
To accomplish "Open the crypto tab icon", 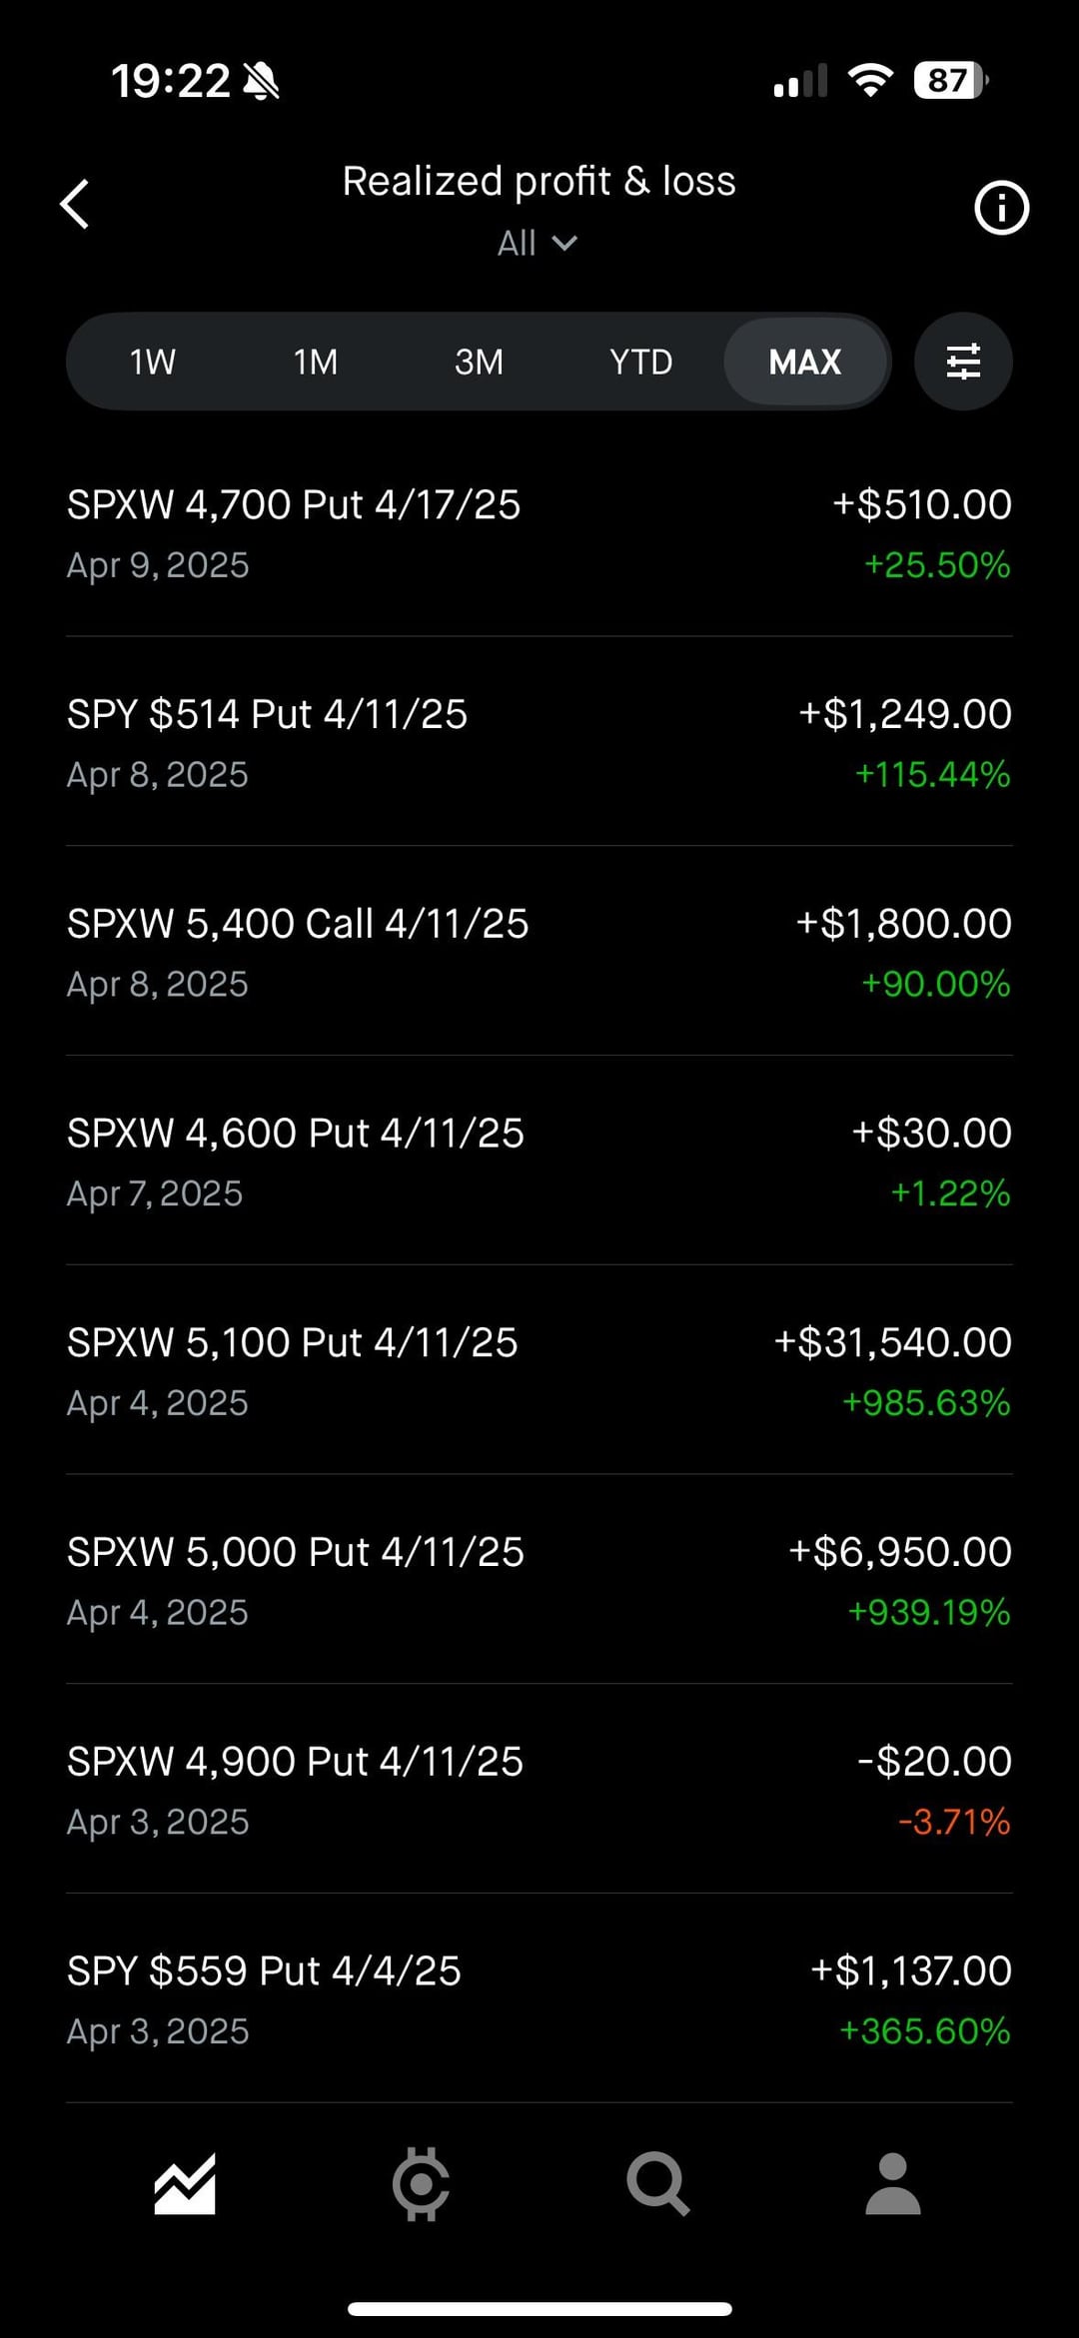I will coord(421,2184).
